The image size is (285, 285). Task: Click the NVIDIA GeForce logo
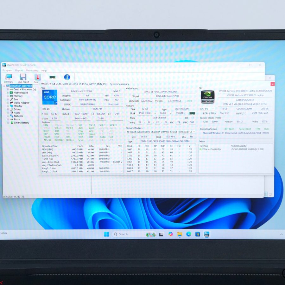click(x=207, y=97)
